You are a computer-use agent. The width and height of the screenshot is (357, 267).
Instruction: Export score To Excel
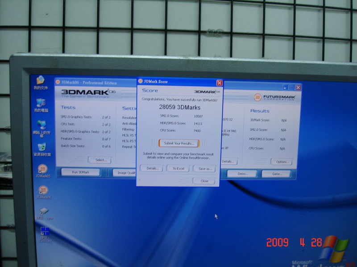tap(178, 169)
